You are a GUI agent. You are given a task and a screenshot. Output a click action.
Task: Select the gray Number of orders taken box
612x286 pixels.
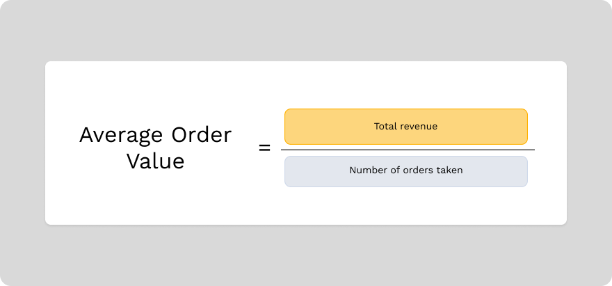click(x=405, y=170)
